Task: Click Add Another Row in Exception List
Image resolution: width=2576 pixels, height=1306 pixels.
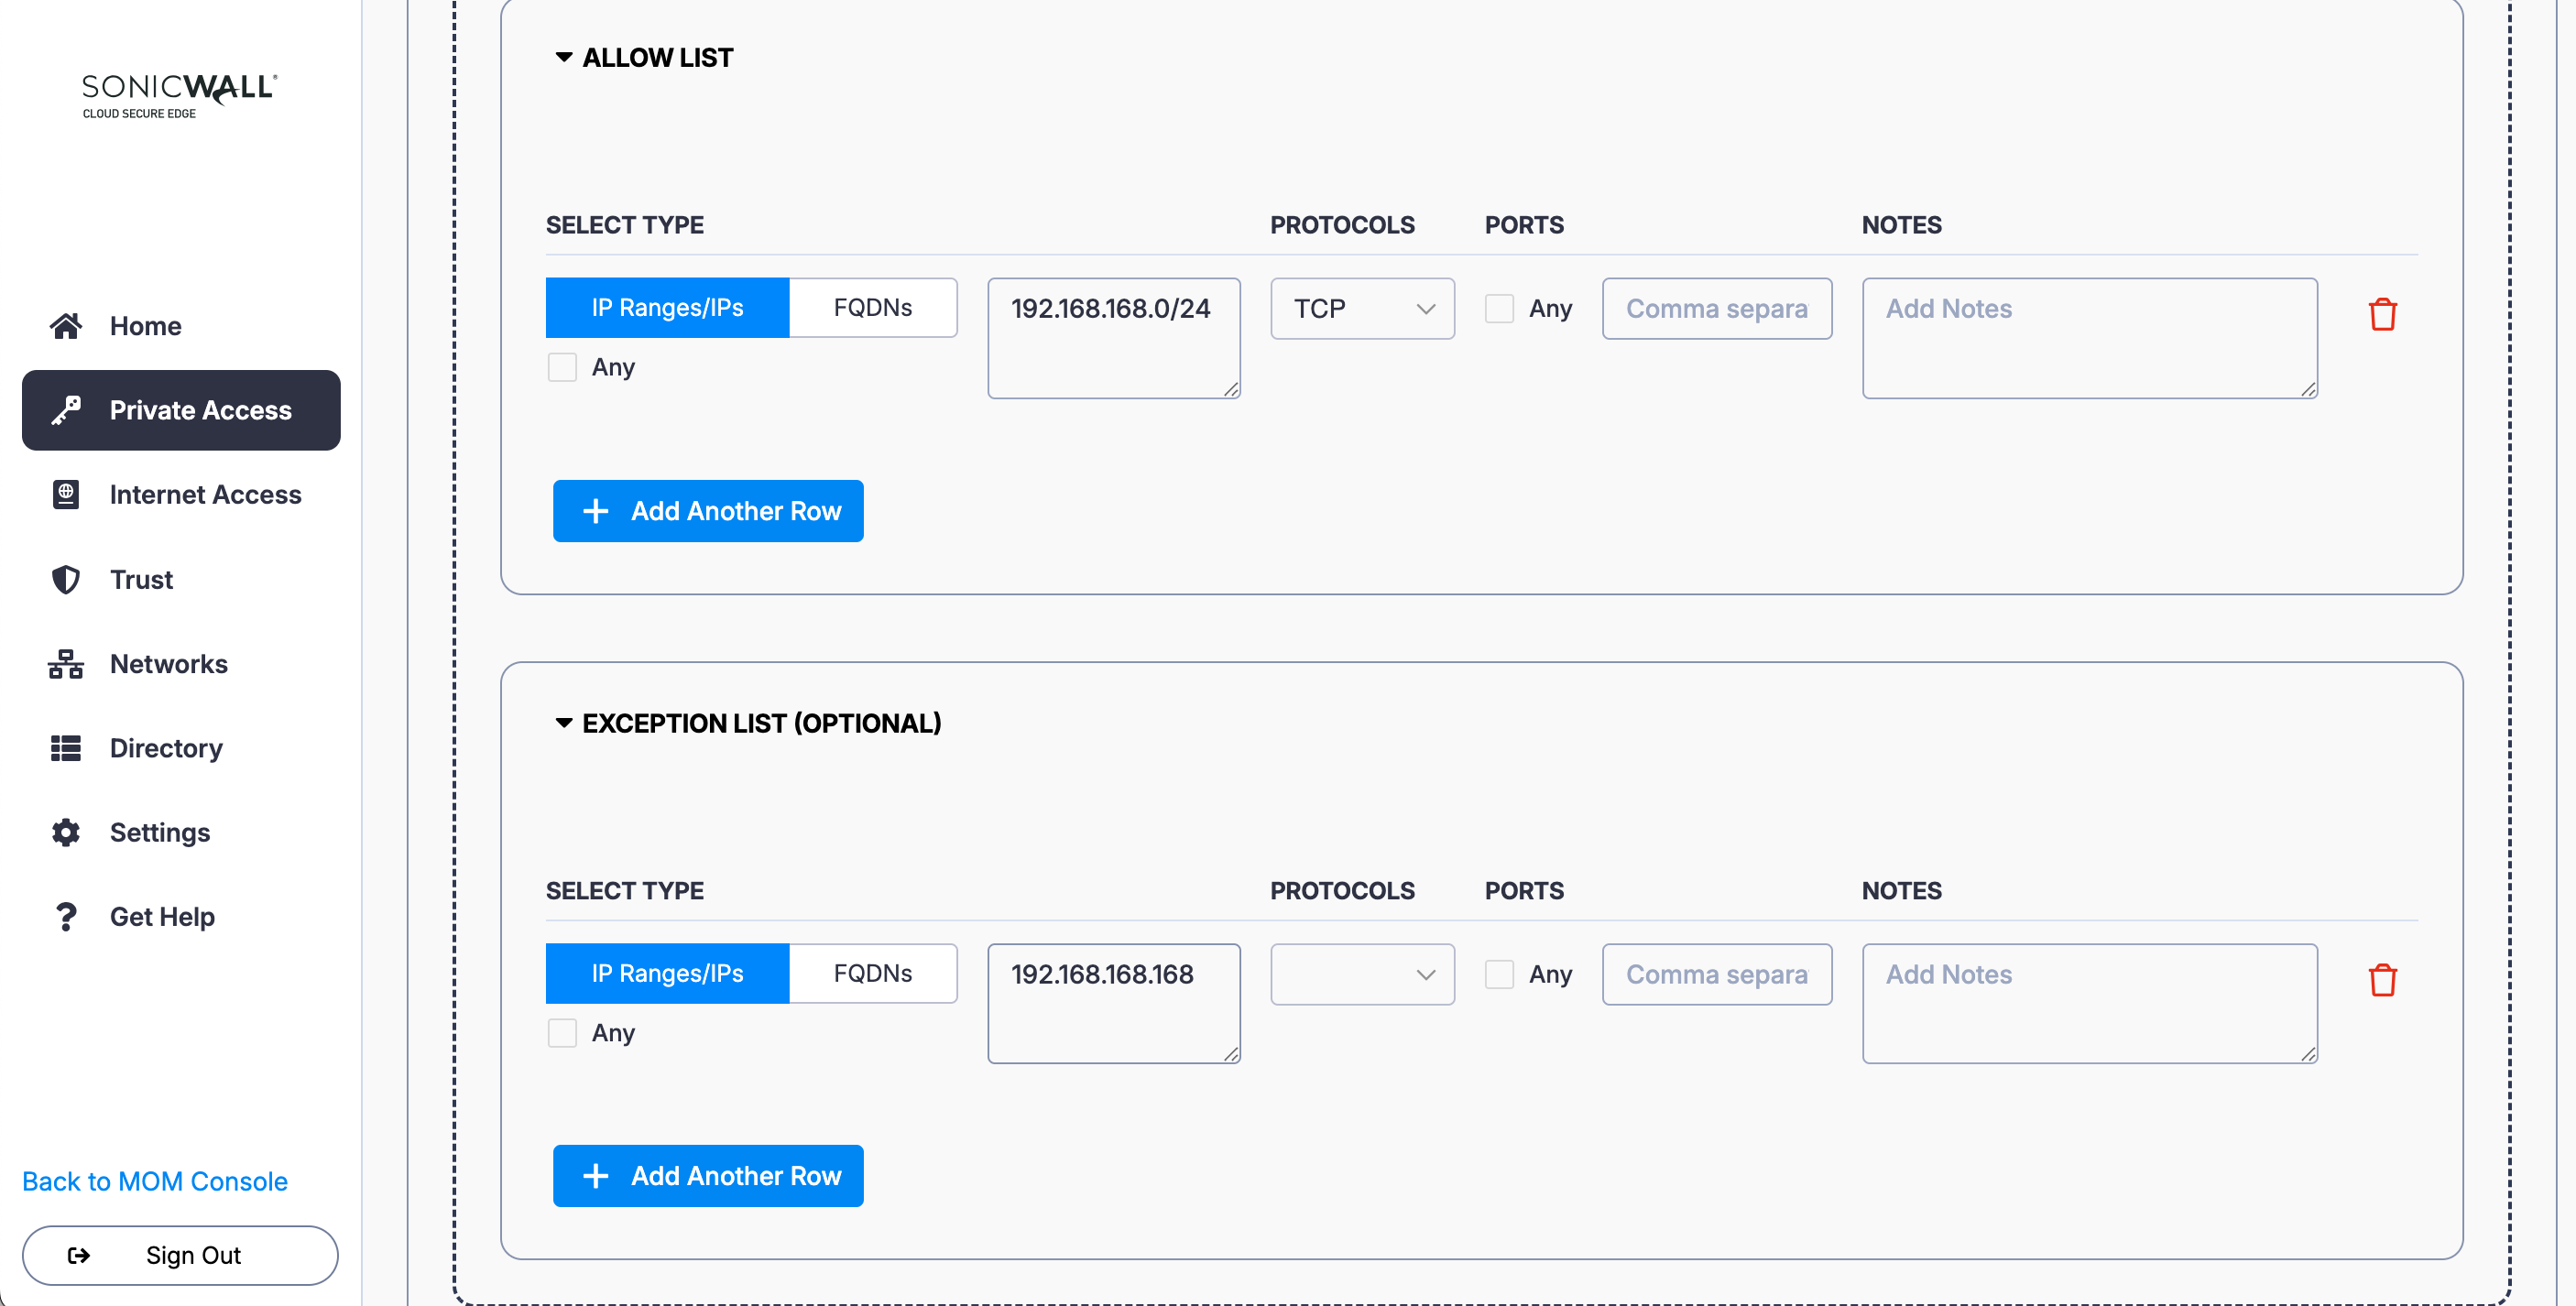Action: 707,1175
